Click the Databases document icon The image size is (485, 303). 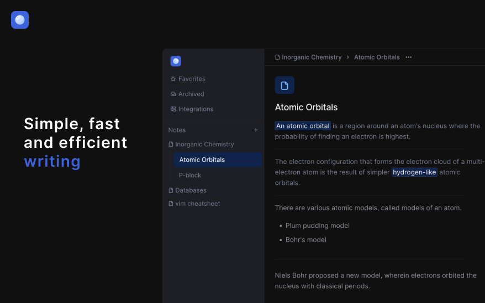tap(171, 190)
